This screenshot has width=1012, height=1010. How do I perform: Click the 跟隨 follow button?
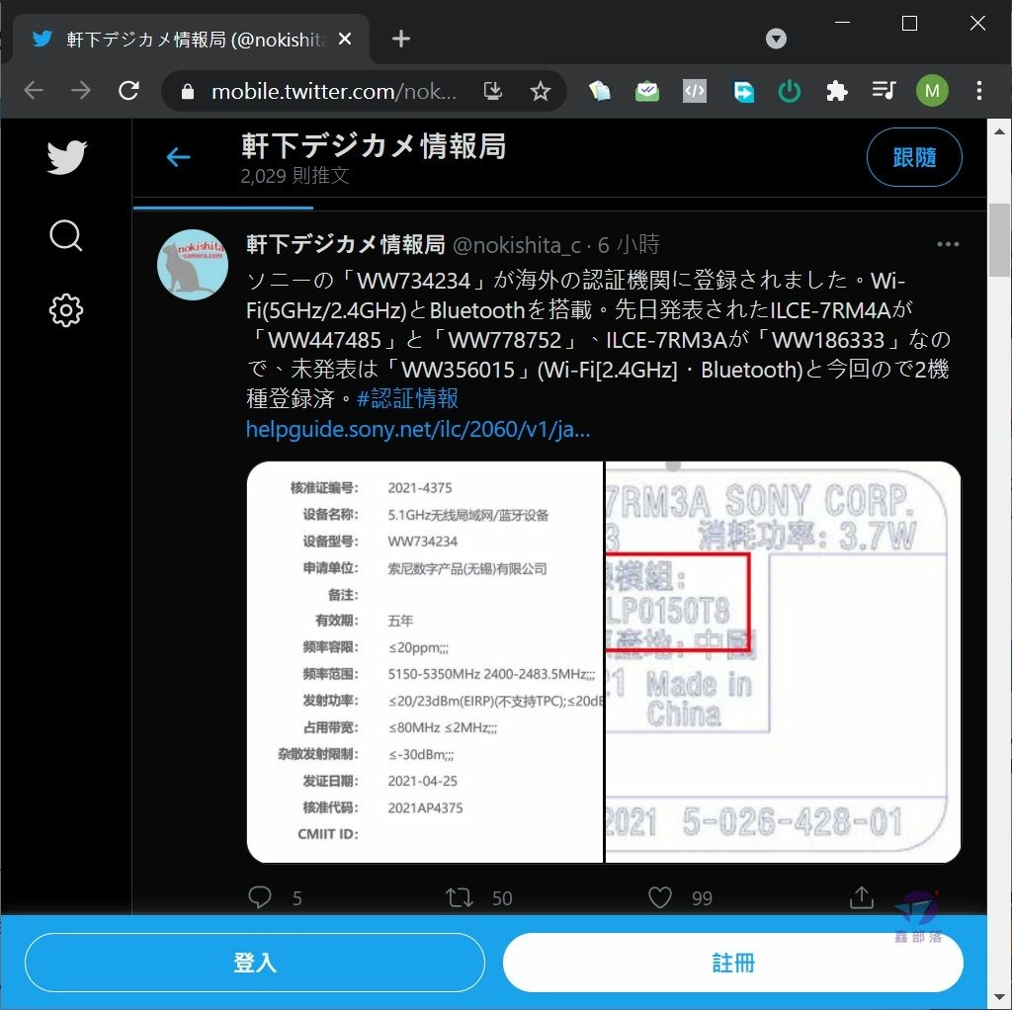pos(914,157)
